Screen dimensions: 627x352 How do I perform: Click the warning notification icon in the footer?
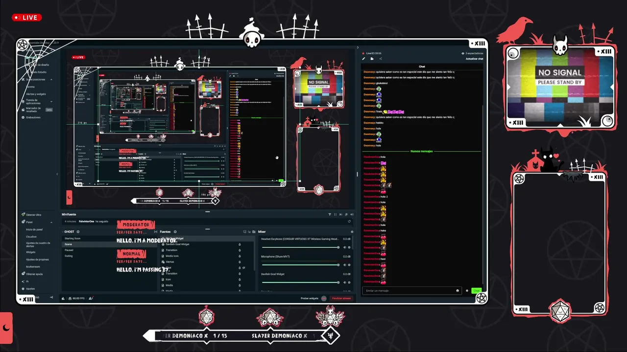[91, 298]
